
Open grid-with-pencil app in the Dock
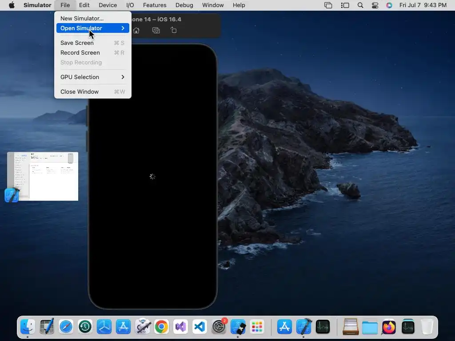[47, 327]
